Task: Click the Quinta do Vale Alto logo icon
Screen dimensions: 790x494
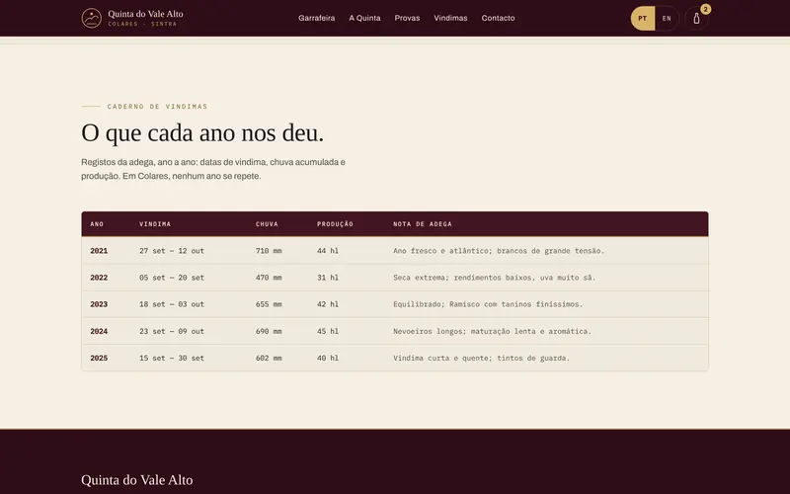Action: tap(92, 18)
